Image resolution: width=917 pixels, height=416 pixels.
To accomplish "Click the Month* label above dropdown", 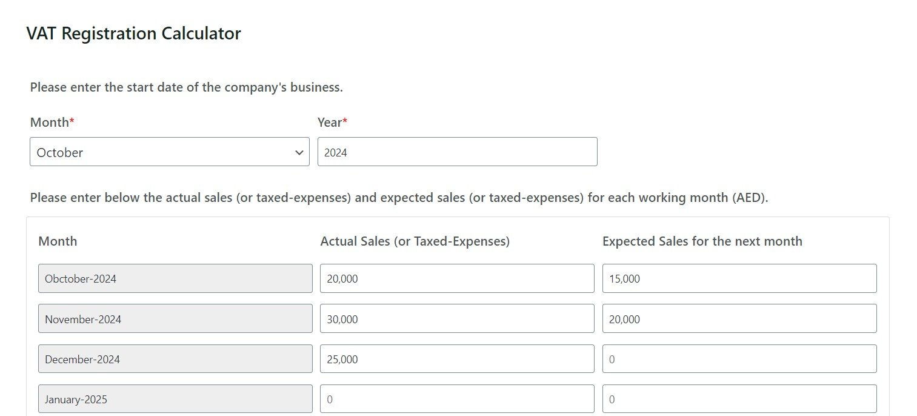I will (52, 122).
